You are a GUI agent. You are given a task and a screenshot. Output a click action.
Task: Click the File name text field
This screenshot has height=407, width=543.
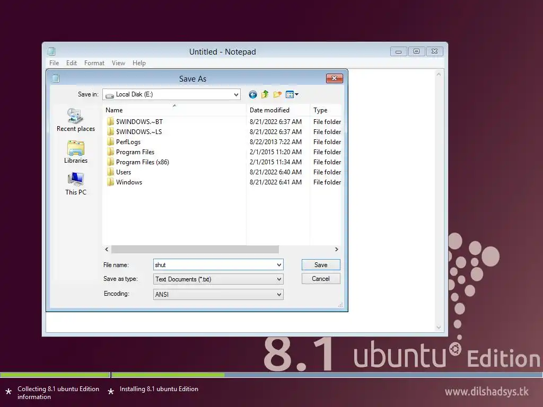[x=215, y=265]
